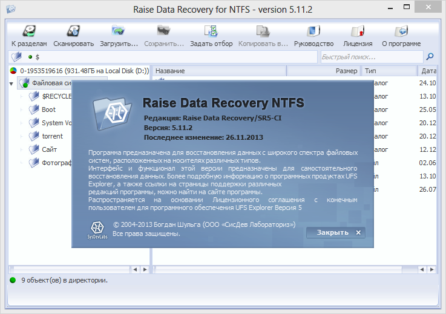446x314 pixels.
Task: Click the app logo in about dialog
Action: click(x=112, y=114)
